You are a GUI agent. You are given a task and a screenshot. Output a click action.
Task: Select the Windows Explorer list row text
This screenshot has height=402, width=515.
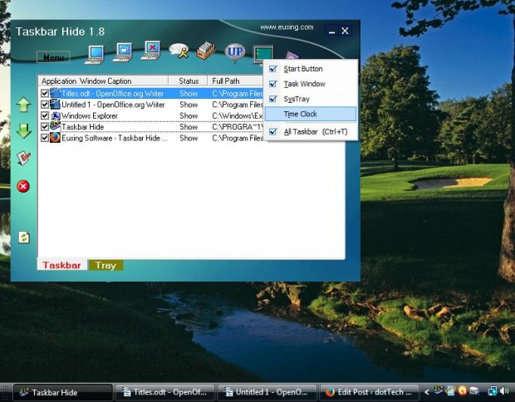[x=90, y=115]
